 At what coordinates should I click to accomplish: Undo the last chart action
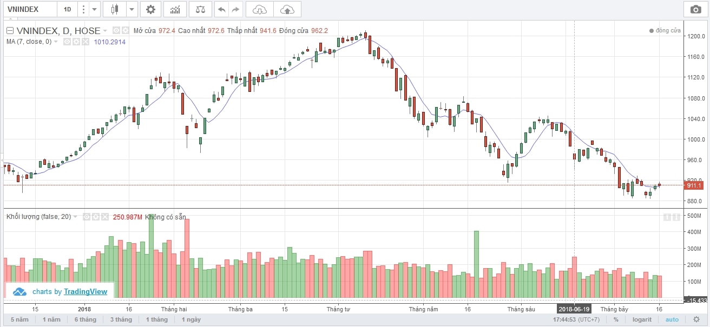(x=221, y=9)
